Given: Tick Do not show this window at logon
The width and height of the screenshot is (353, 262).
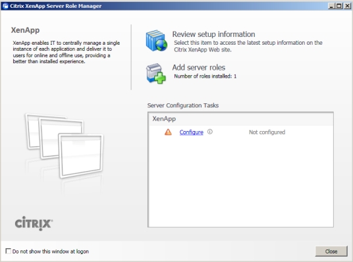Looking at the screenshot, I should pos(8,251).
